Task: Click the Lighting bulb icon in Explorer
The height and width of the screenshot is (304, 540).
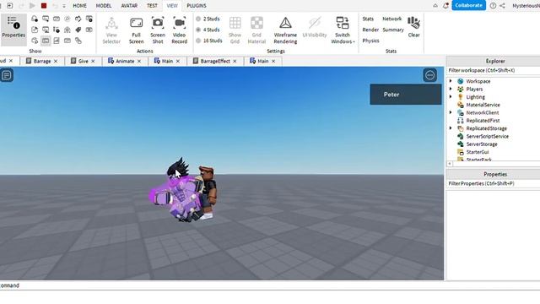Action: [x=460, y=97]
